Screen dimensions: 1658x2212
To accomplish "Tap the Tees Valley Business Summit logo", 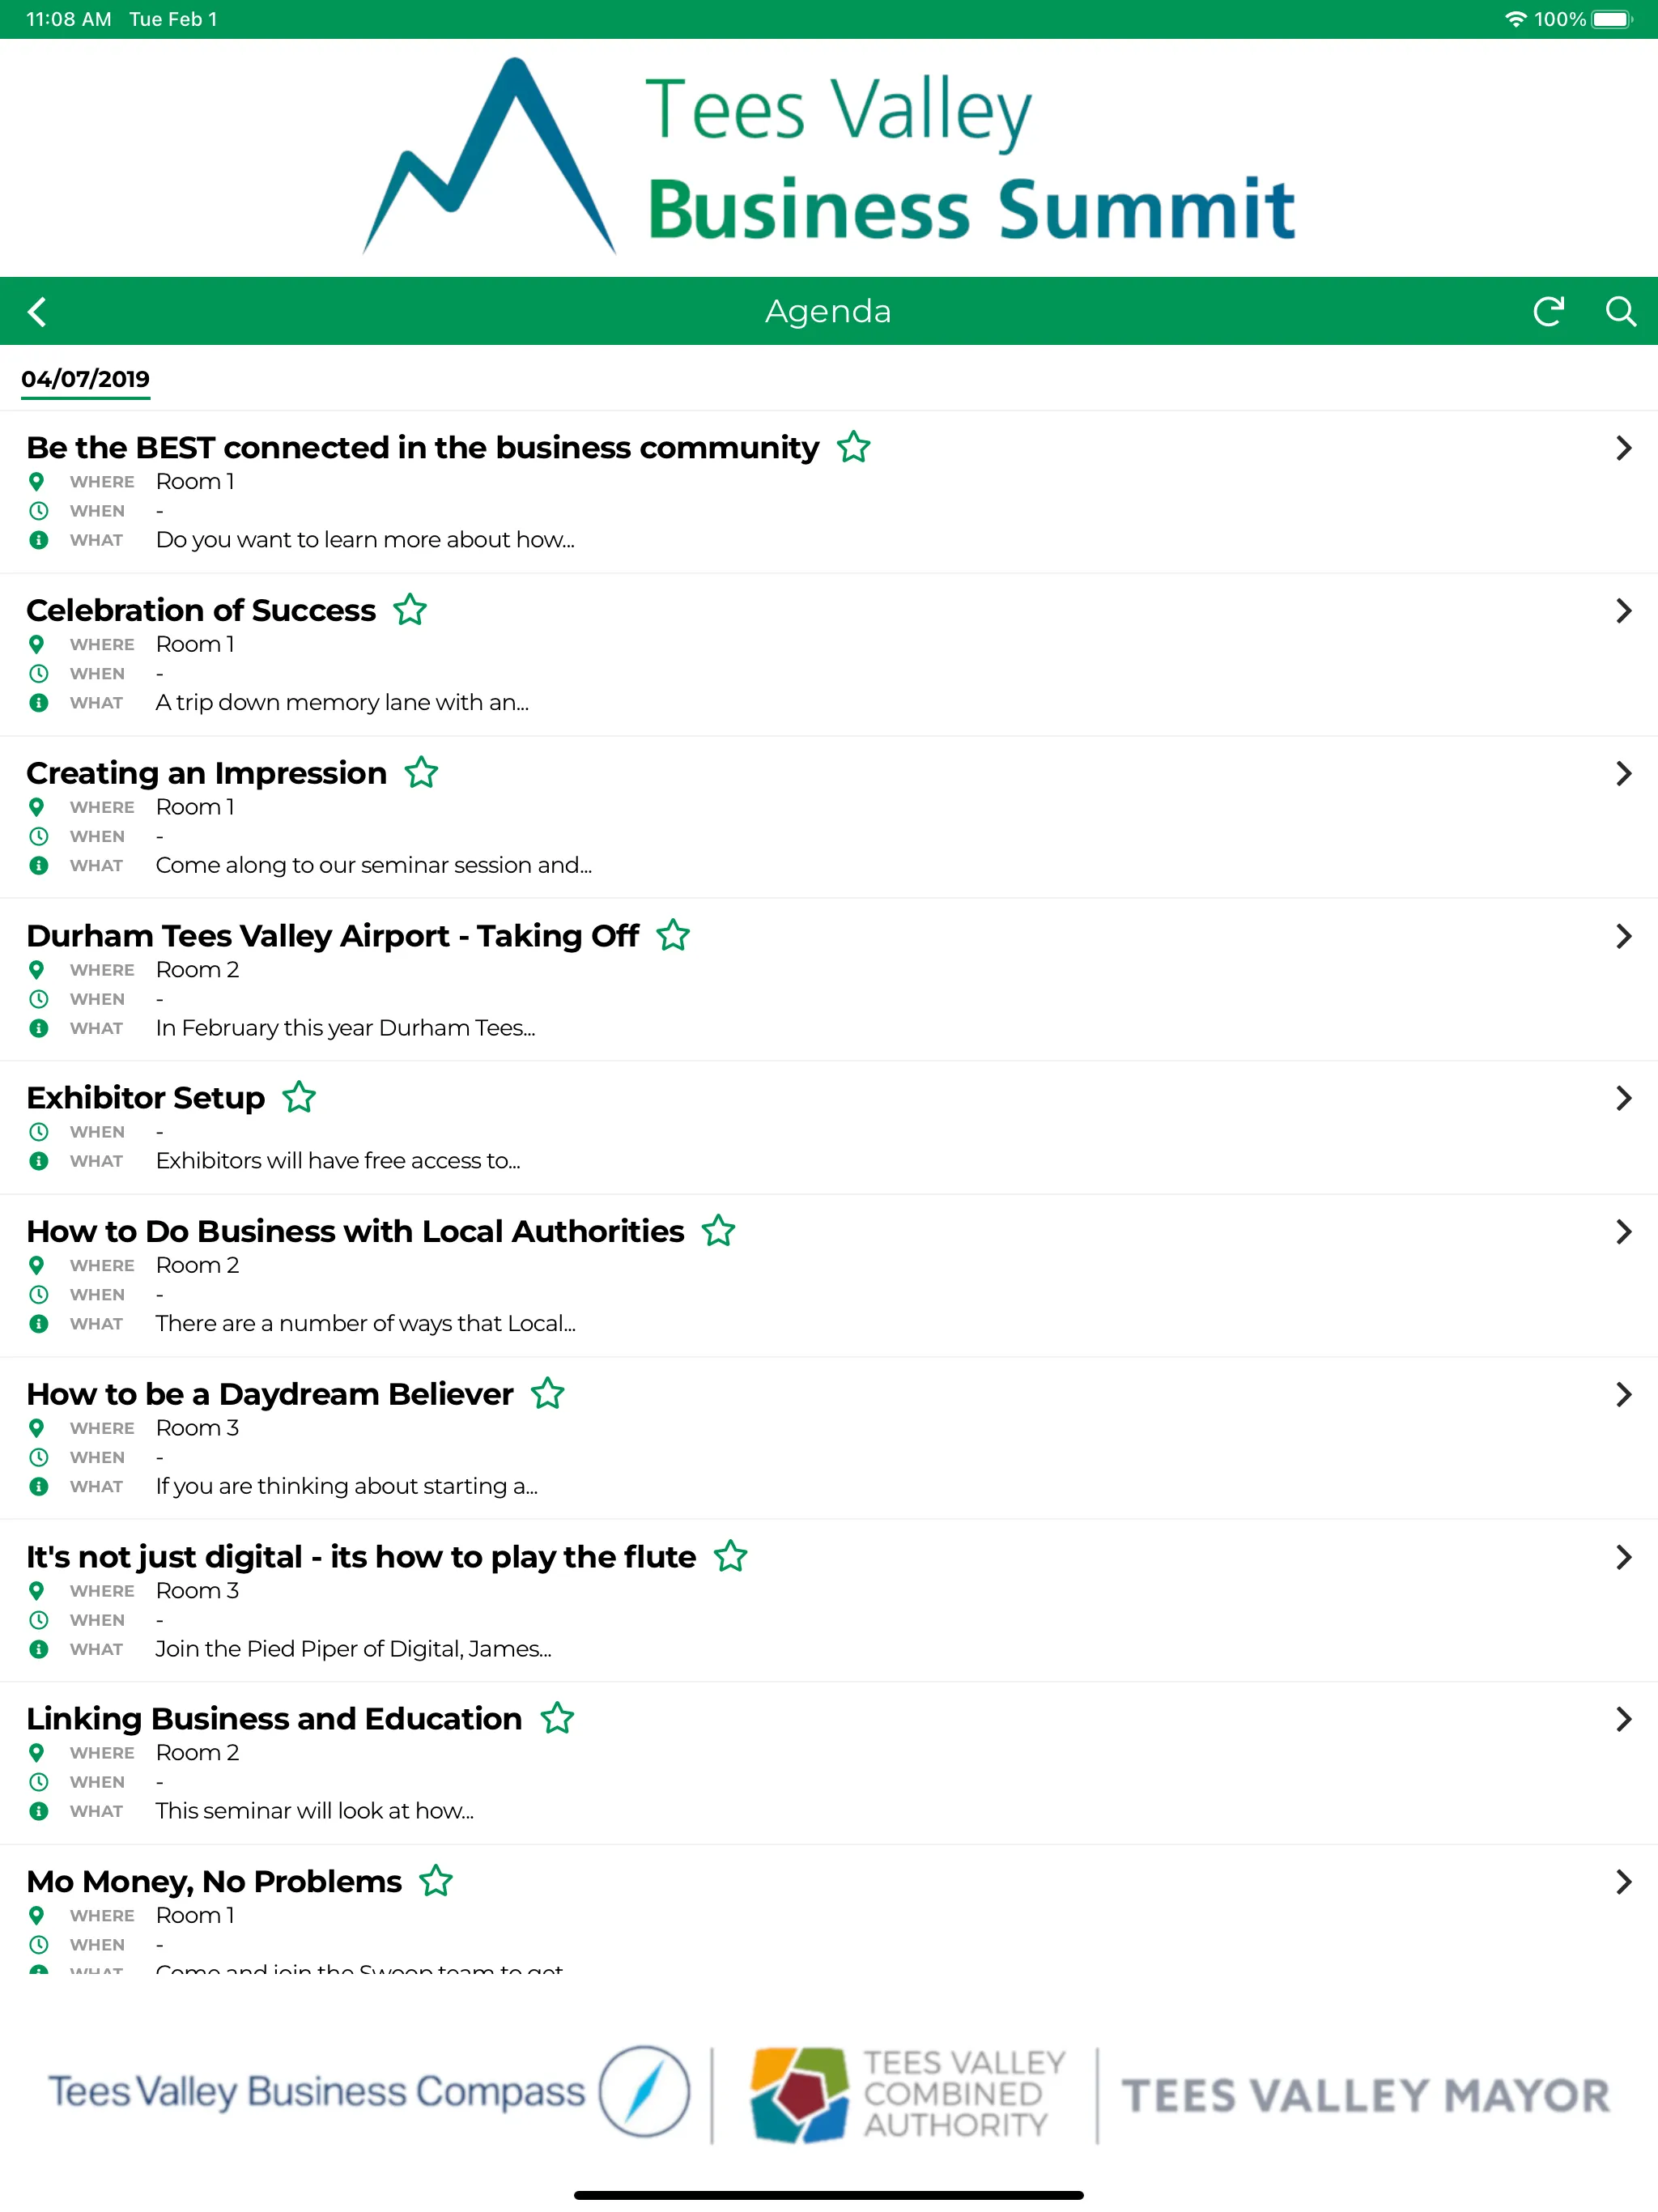I will click(829, 156).
